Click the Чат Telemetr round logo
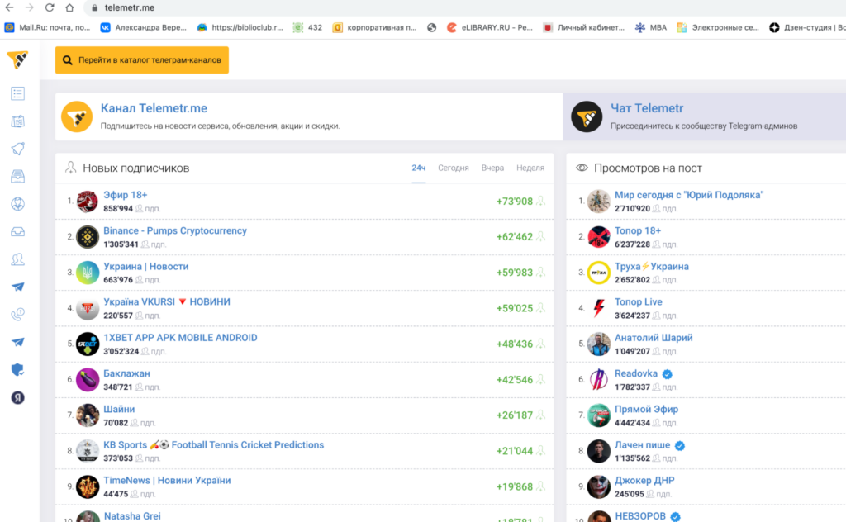 point(587,116)
